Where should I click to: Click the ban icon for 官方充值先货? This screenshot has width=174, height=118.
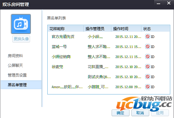point(148,36)
